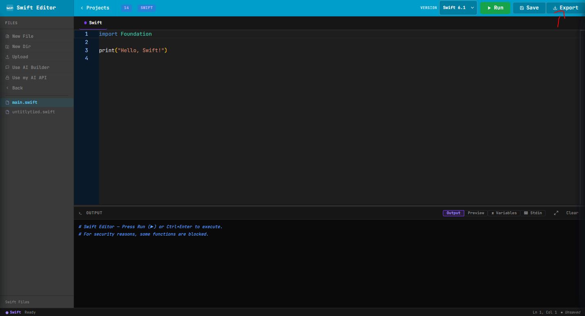The image size is (585, 316).
Task: Click the print("Hello, Swift!") code line
Action: click(x=133, y=50)
